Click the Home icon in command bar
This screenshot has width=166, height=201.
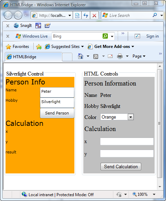click(x=81, y=56)
